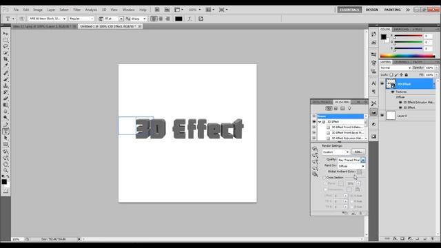The width and height of the screenshot is (441, 248).
Task: Filter 3D panel by lights
Action: (x=349, y=109)
